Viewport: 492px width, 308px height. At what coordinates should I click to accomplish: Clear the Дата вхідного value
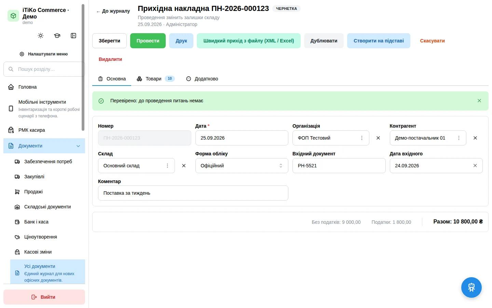[x=475, y=166]
